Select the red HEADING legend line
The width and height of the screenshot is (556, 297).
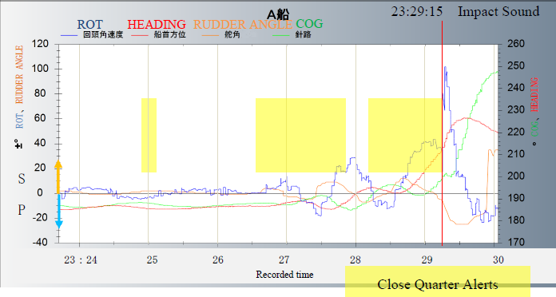click(139, 35)
